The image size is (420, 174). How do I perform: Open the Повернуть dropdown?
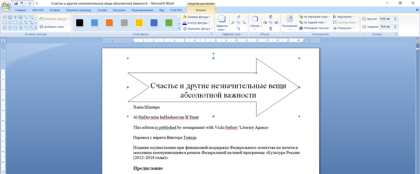(x=343, y=28)
